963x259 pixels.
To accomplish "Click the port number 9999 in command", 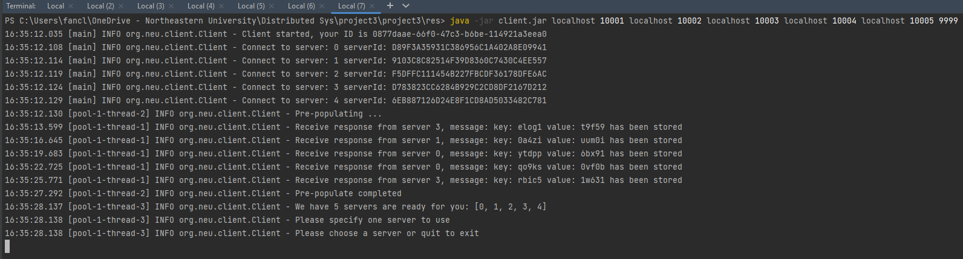I will (948, 21).
